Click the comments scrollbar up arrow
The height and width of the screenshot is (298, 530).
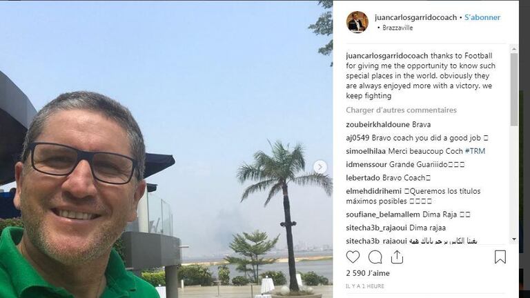[514, 49]
